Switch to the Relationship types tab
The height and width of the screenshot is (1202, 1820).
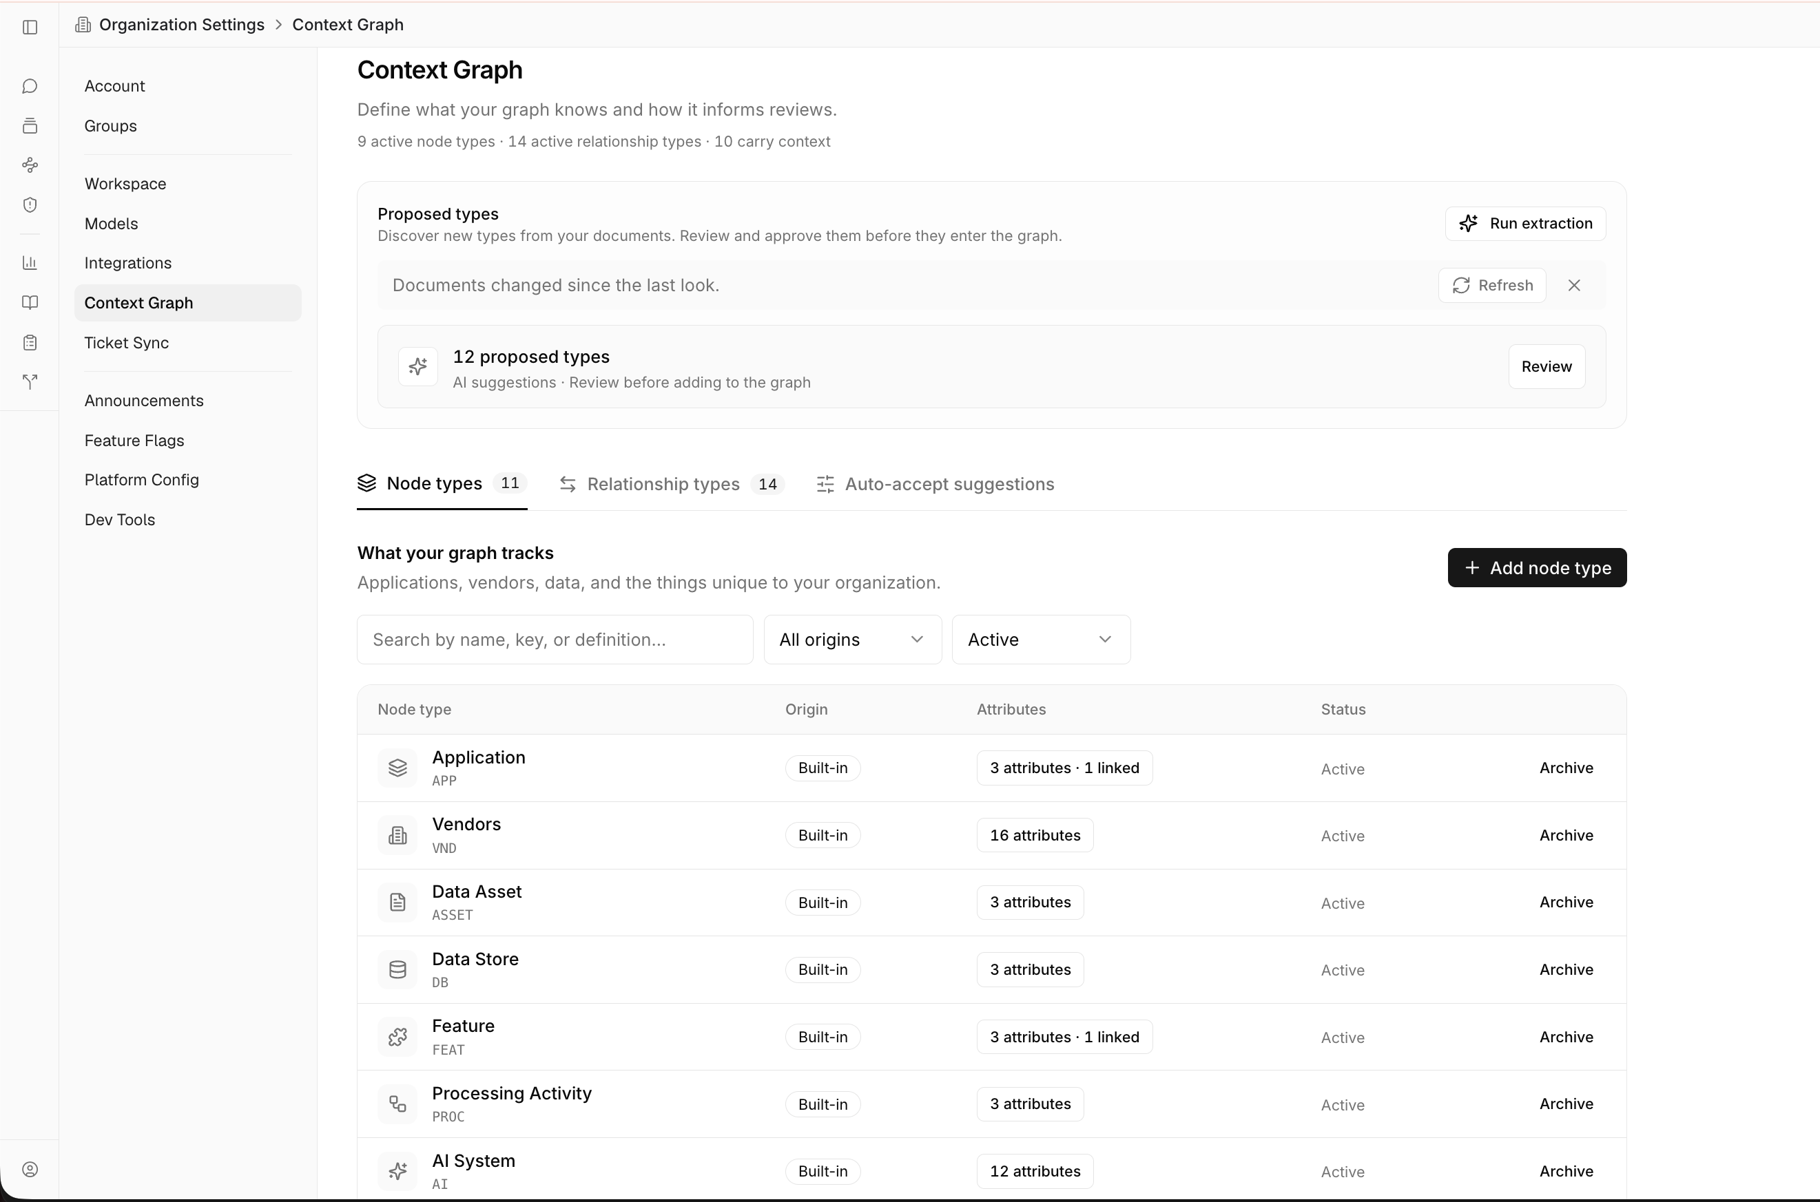coord(672,484)
